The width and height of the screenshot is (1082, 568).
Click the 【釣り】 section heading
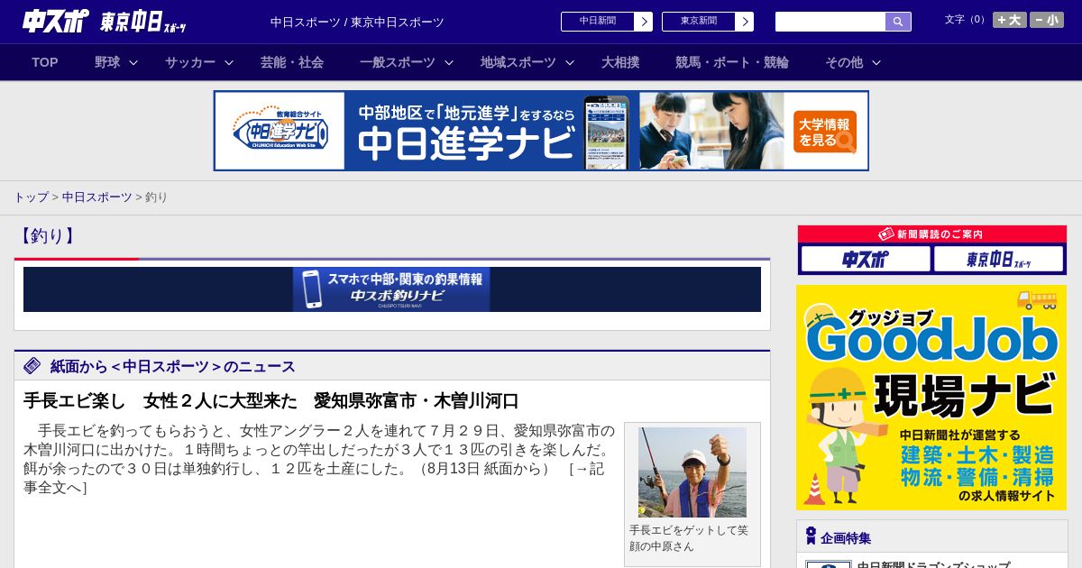pyautogui.click(x=48, y=236)
